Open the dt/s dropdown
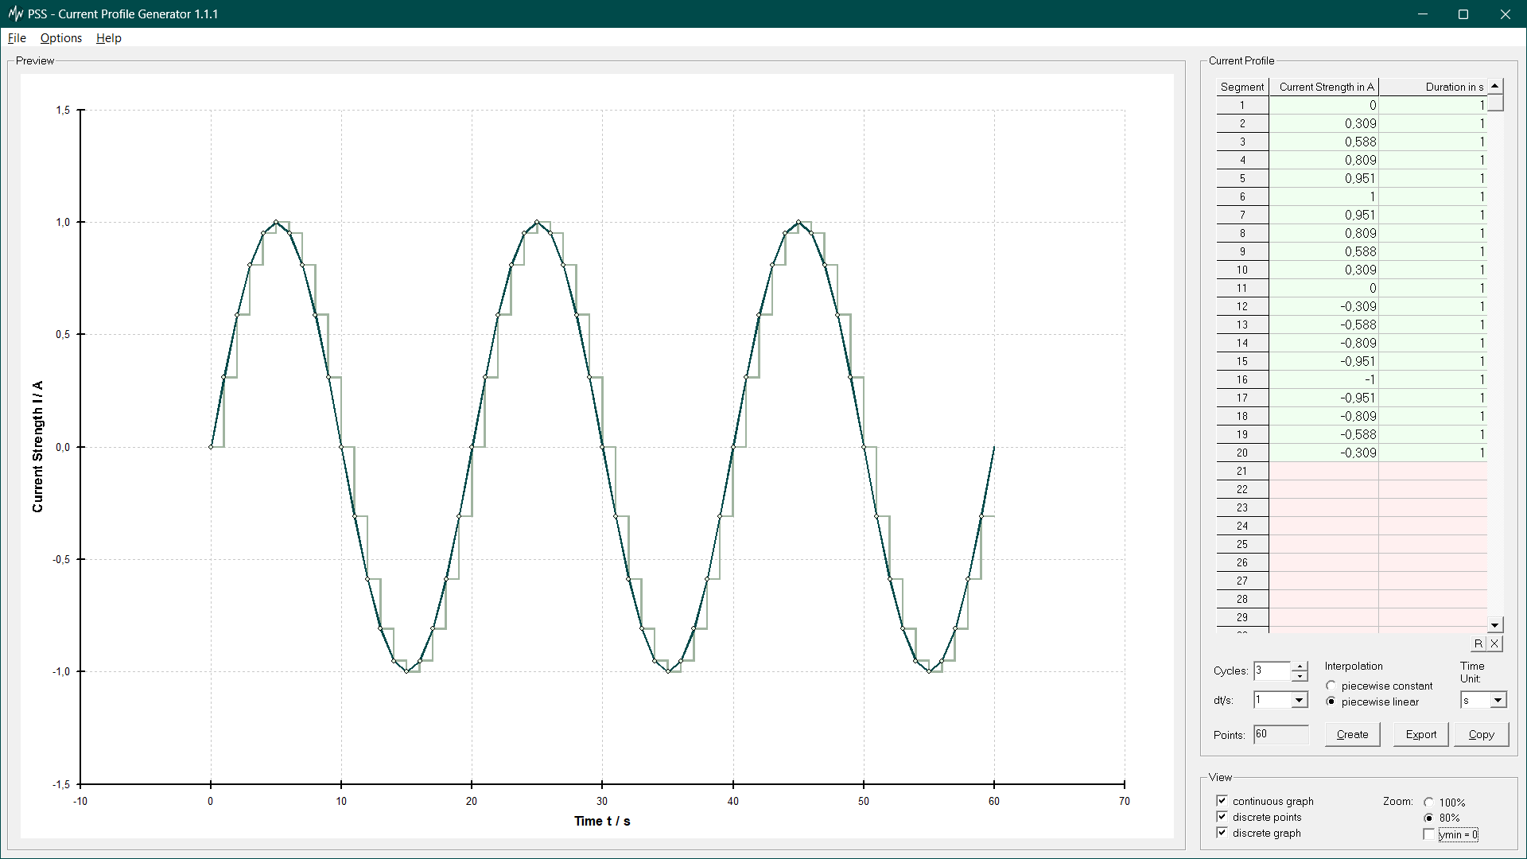This screenshot has height=859, width=1527. tap(1299, 700)
